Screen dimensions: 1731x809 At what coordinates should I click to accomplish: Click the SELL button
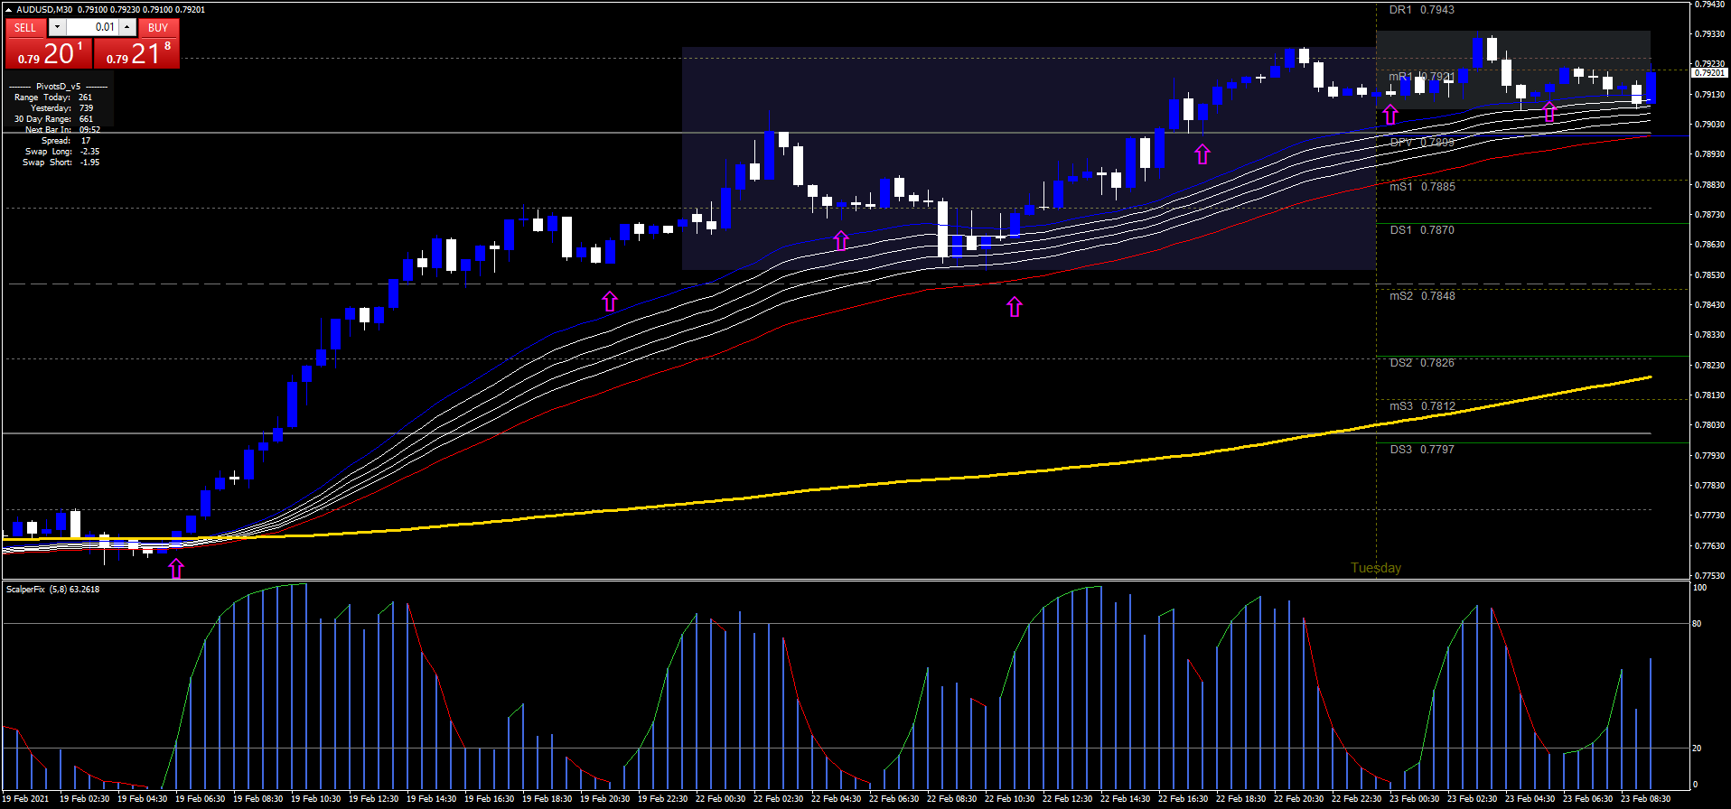tap(25, 28)
